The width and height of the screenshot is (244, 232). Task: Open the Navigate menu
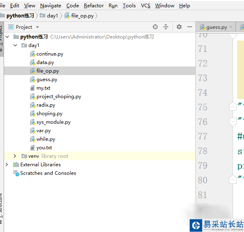(x=51, y=6)
